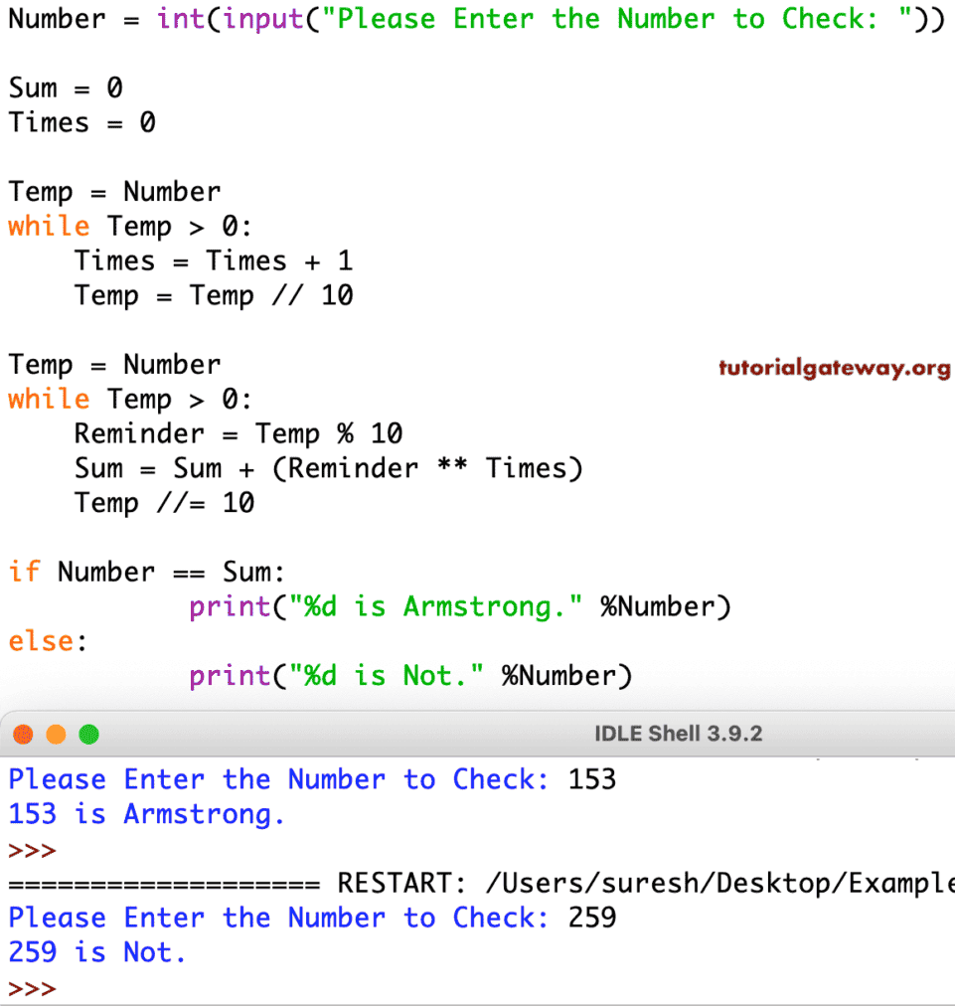The image size is (955, 1006).
Task: Click the output 259 is Not.
Action: 99,951
